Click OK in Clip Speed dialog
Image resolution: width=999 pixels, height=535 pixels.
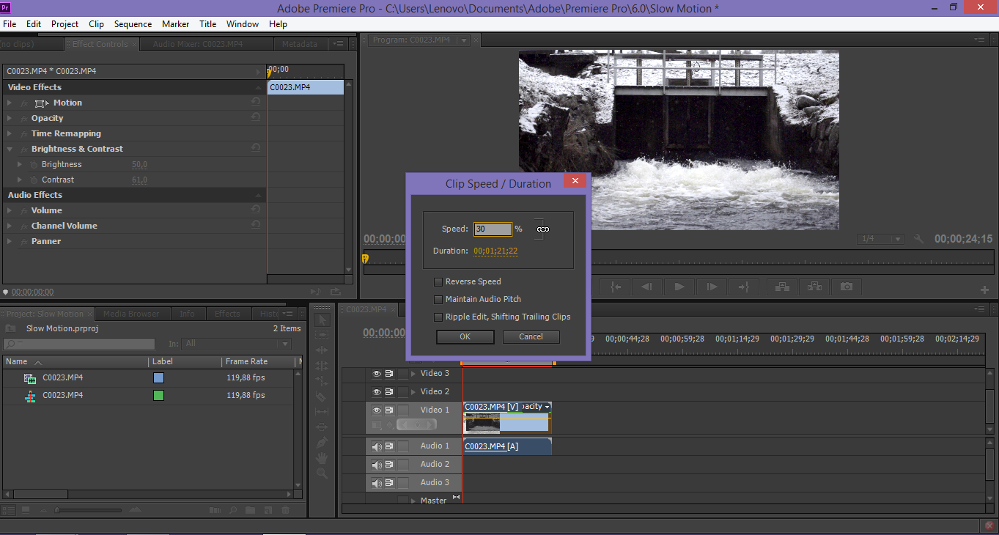(x=465, y=337)
